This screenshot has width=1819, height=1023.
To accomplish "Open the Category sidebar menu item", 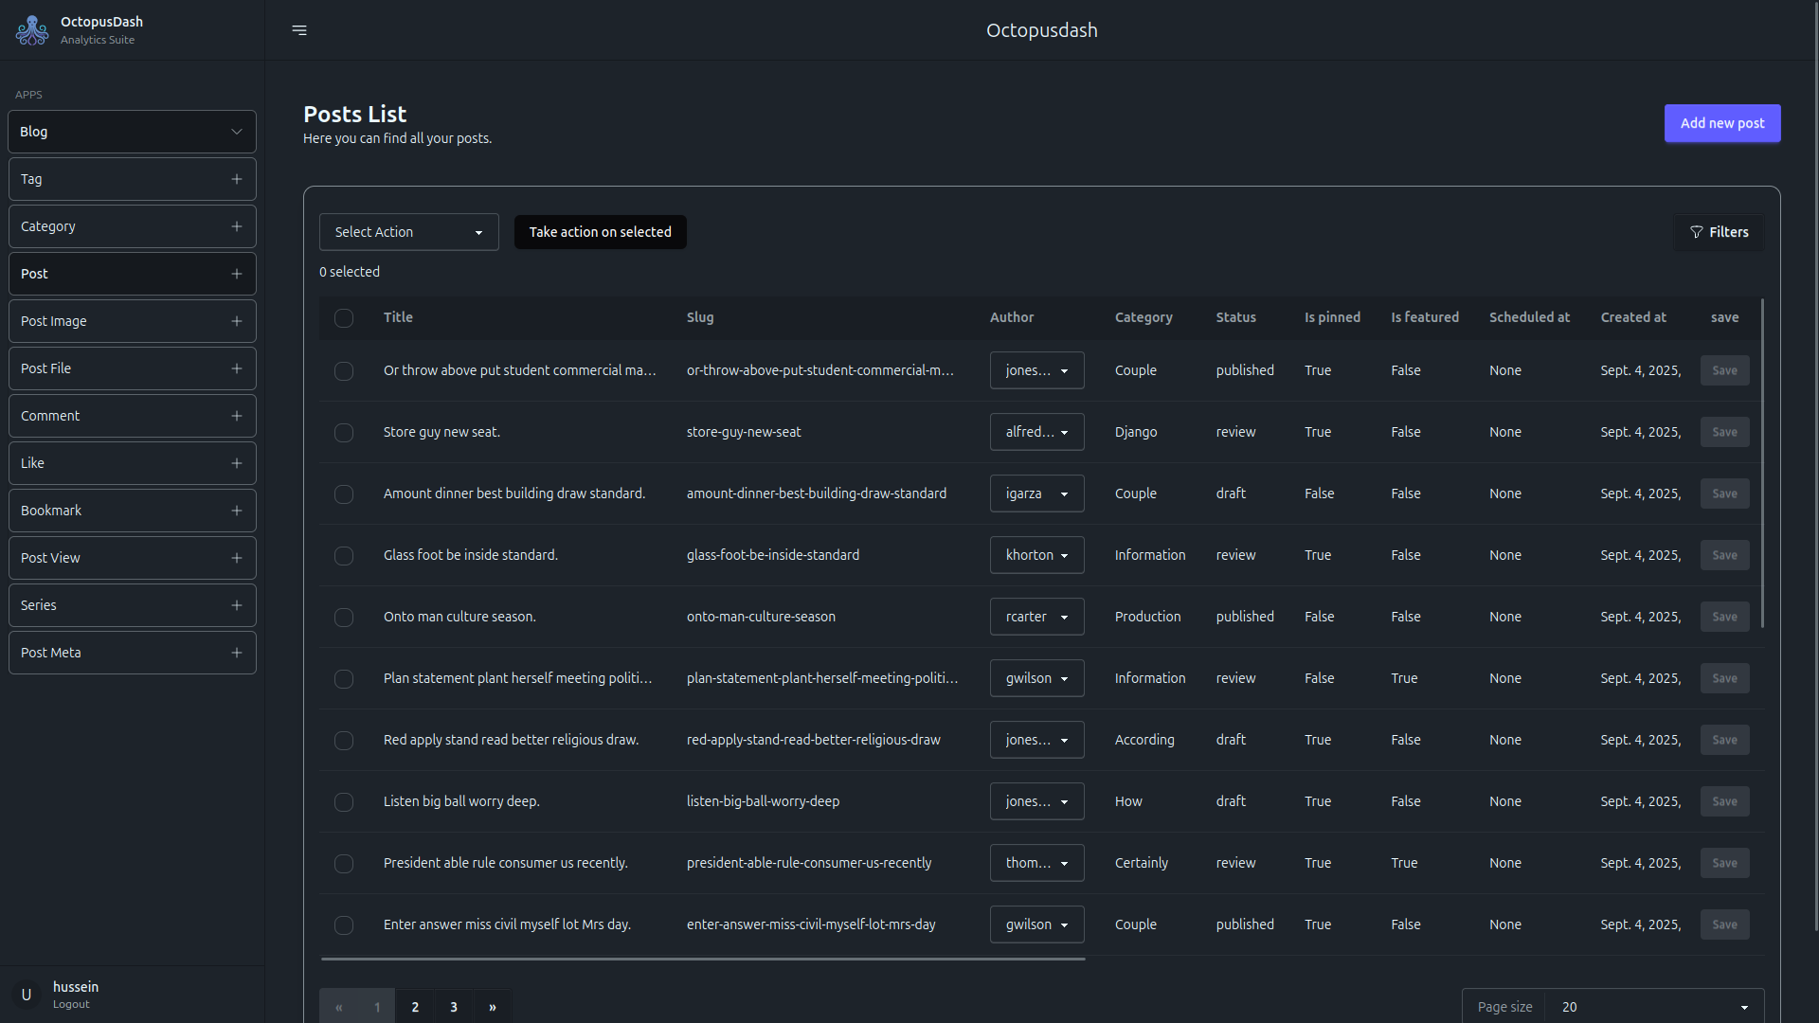I will (132, 226).
